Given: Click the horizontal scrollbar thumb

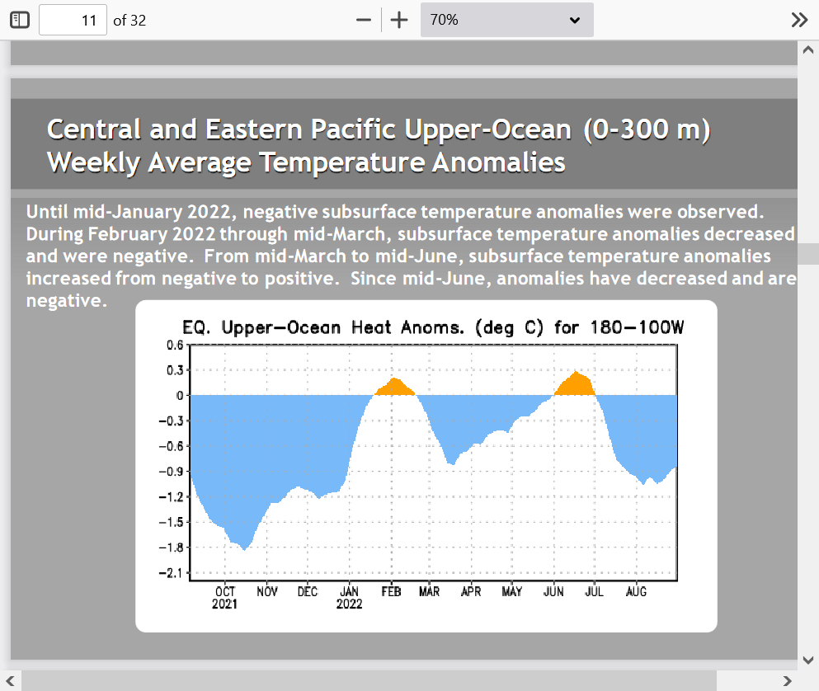Looking at the screenshot, I should pos(369,681).
